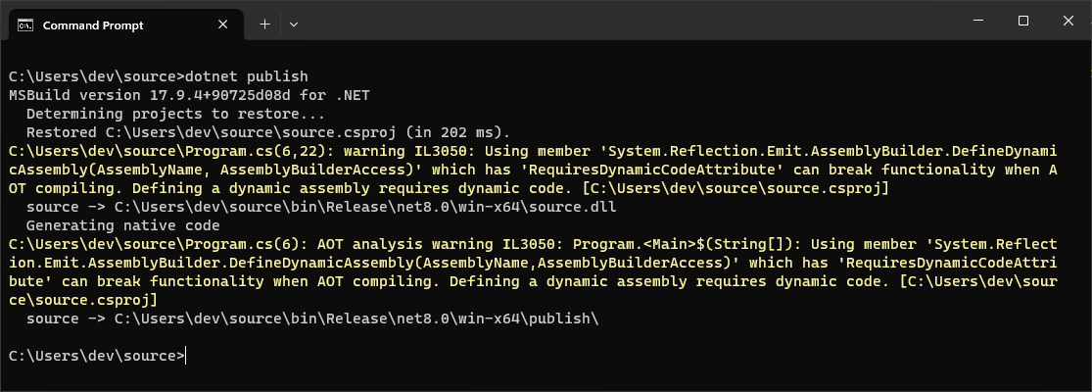Close the terminal window
Viewport: 1092px width, 392px height.
(x=1068, y=21)
